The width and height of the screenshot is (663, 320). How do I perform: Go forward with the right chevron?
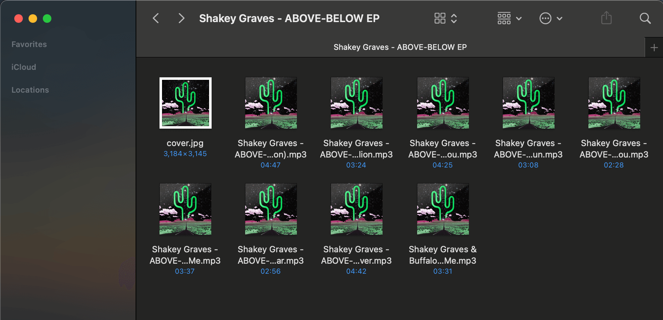(x=181, y=18)
